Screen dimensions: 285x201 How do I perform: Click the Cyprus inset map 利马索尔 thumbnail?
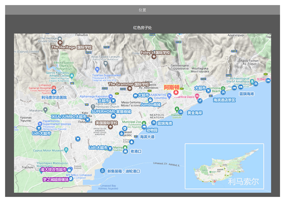224,166
